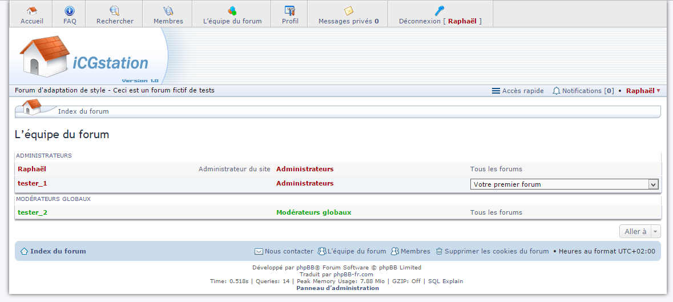Screen dimensions: 673x302
Task: Click 'Supprimer les cookies du forum'
Action: (496, 251)
